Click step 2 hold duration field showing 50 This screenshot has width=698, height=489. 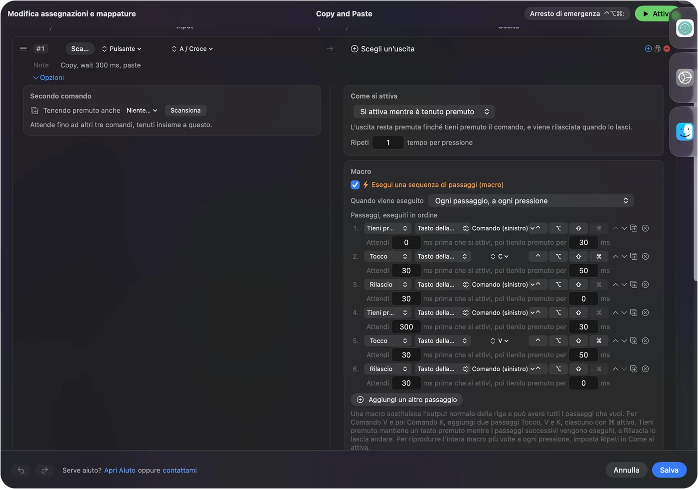pos(583,271)
